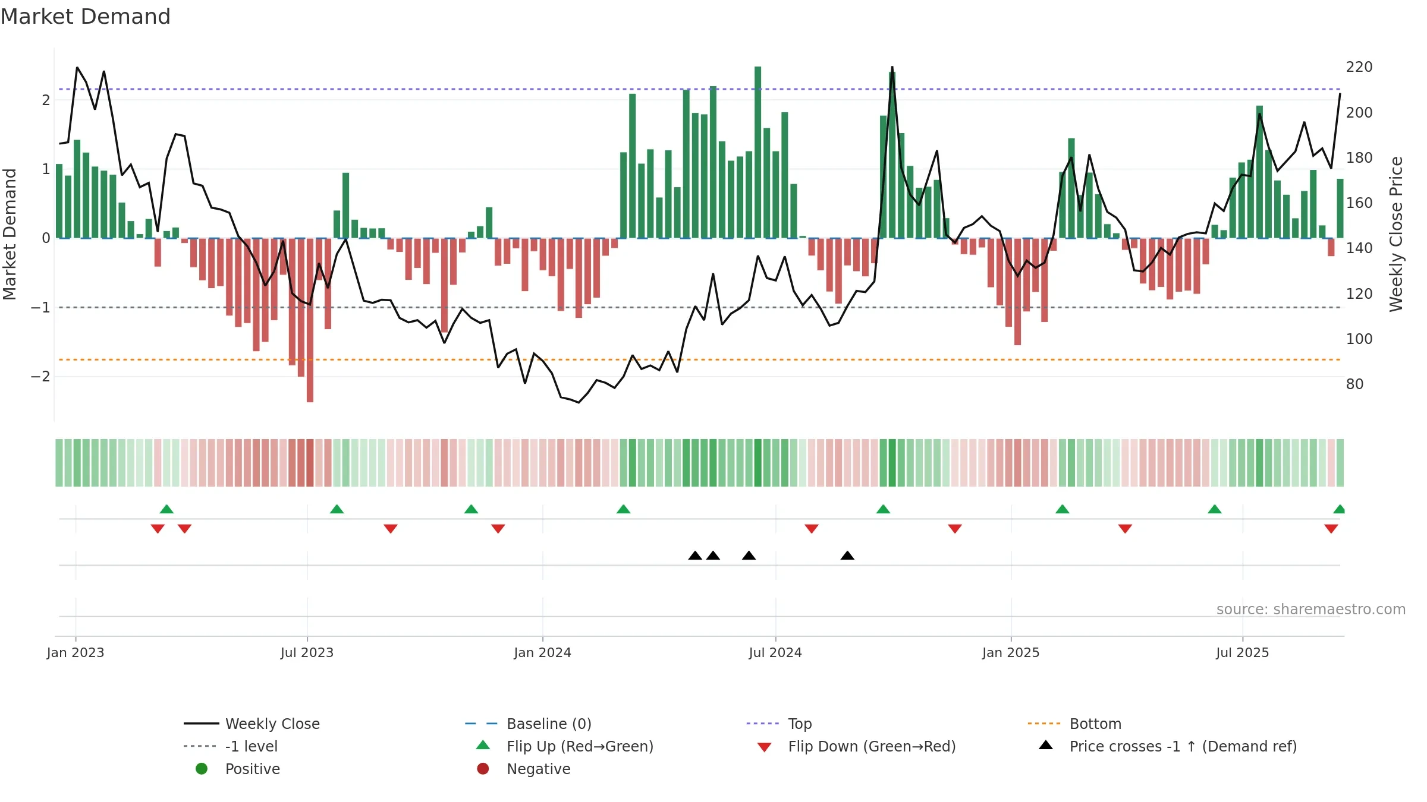Viewport: 1427px width, 802px height.
Task: Click green Positive circle in legend
Action: pos(202,769)
